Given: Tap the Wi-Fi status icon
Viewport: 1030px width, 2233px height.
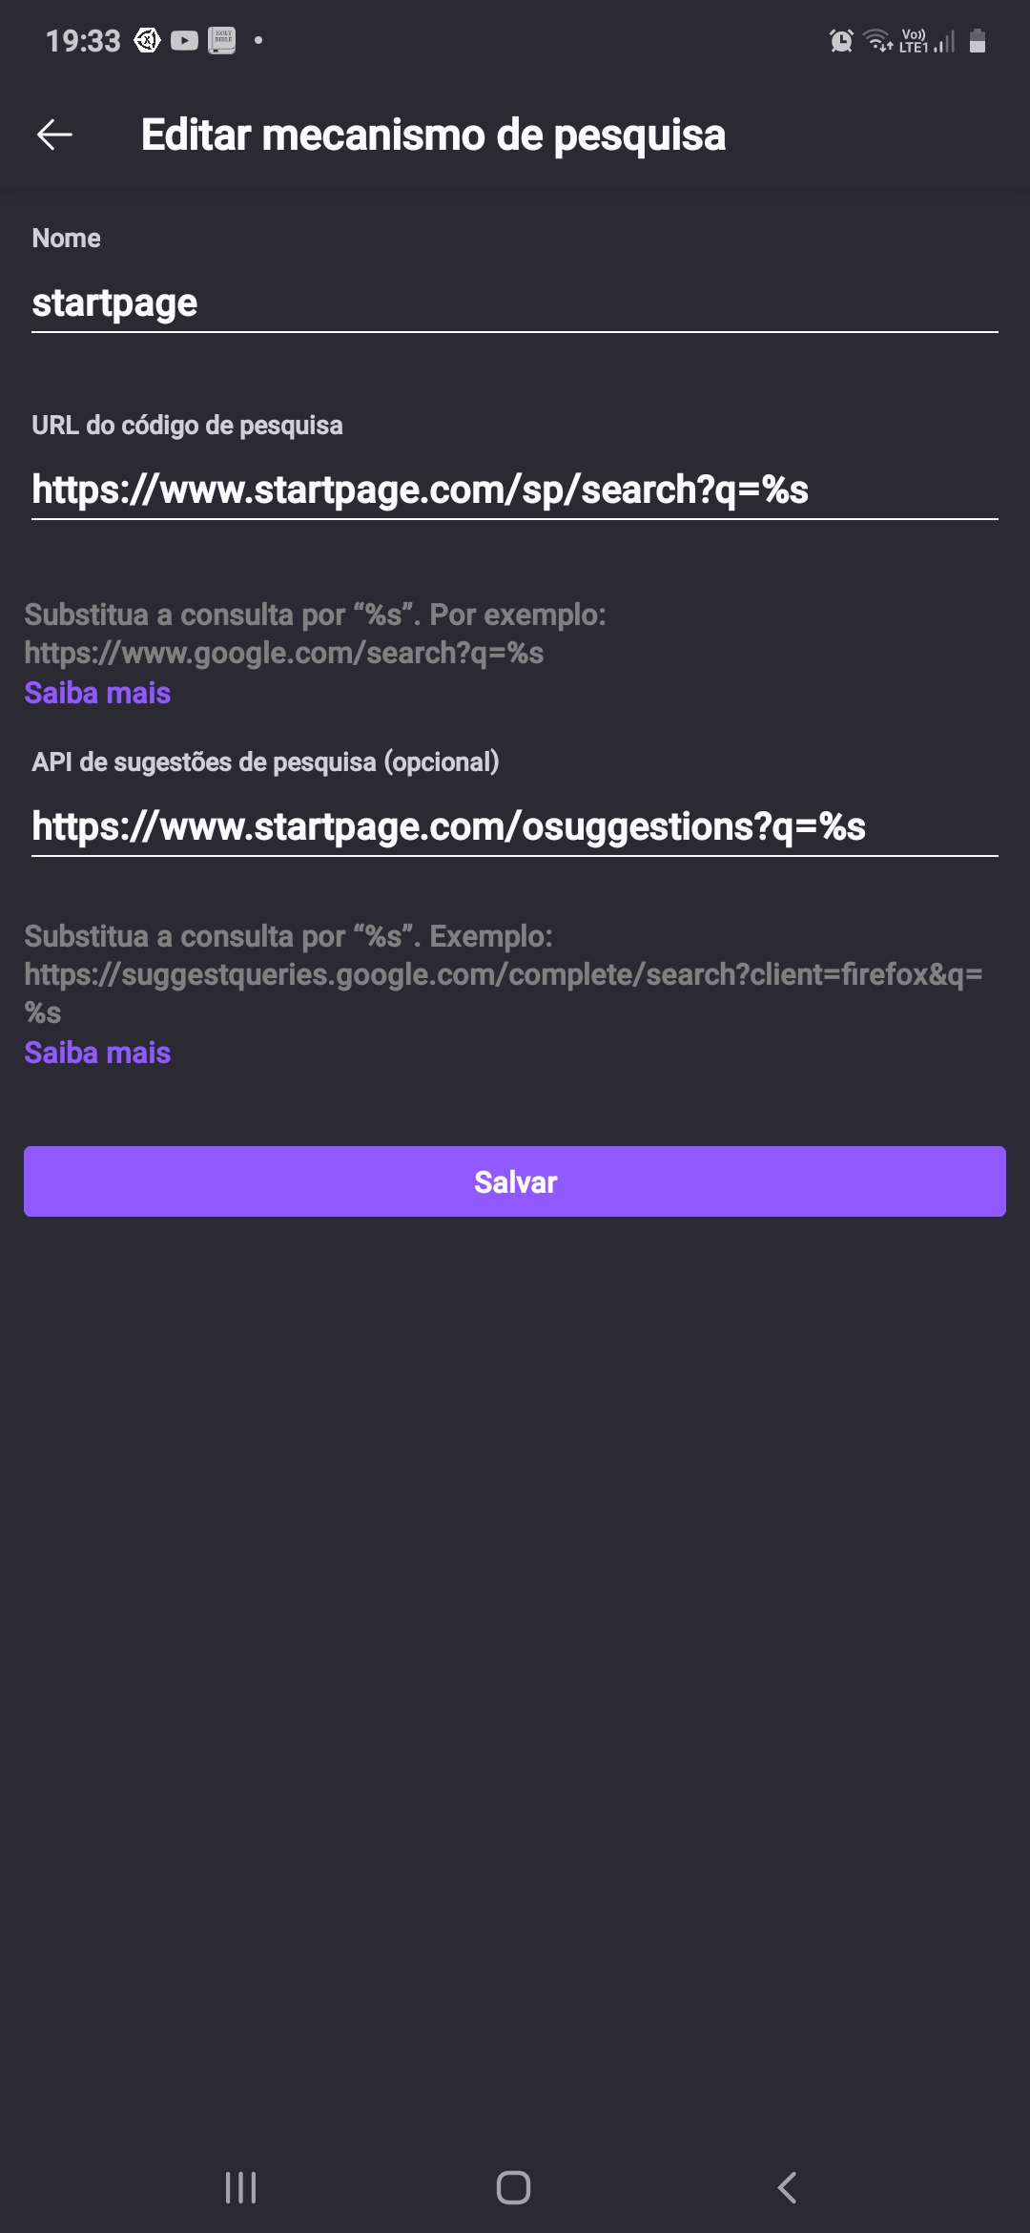Looking at the screenshot, I should click(876, 41).
